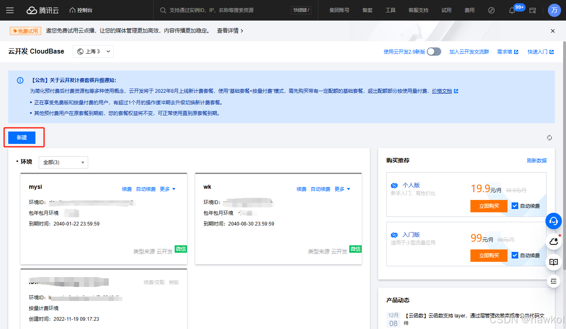Image resolution: width=566 pixels, height=329 pixels.
Task: Open the hamburger navigation menu
Action: (x=10, y=10)
